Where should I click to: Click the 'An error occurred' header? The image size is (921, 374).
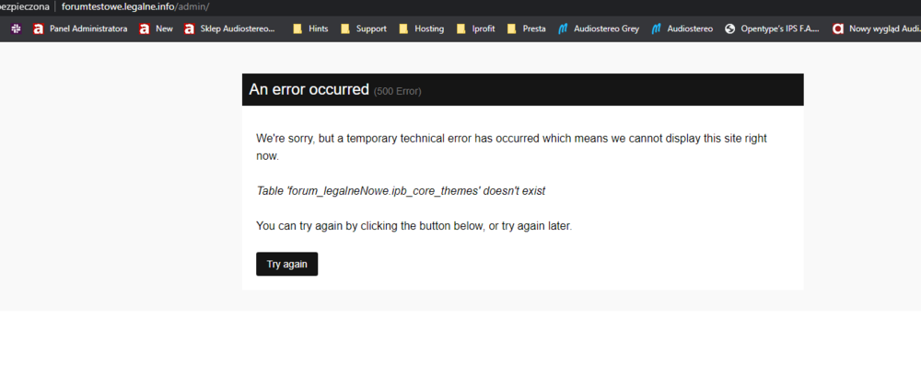point(309,90)
